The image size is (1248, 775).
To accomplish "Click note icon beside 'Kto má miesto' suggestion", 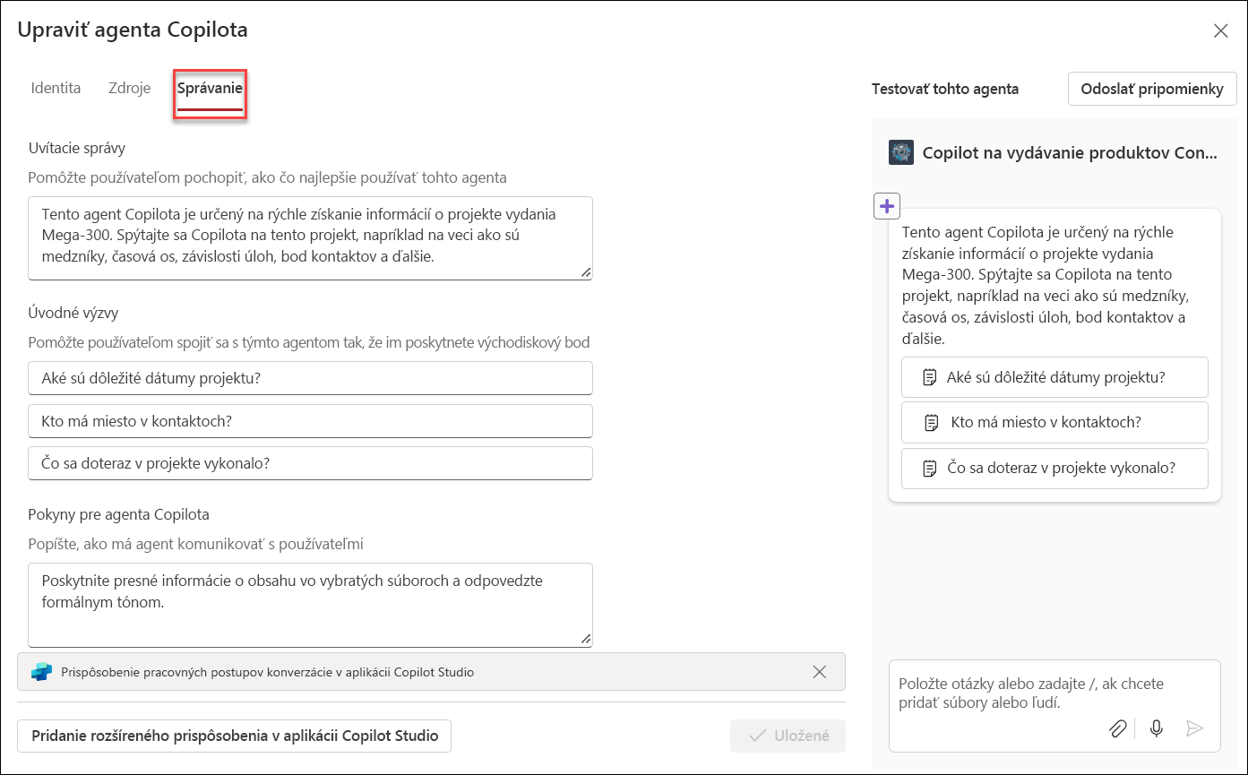I will coord(932,422).
